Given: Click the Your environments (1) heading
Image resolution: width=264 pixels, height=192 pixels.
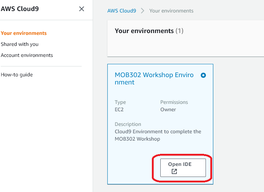Looking at the screenshot, I should pyautogui.click(x=144, y=31).
